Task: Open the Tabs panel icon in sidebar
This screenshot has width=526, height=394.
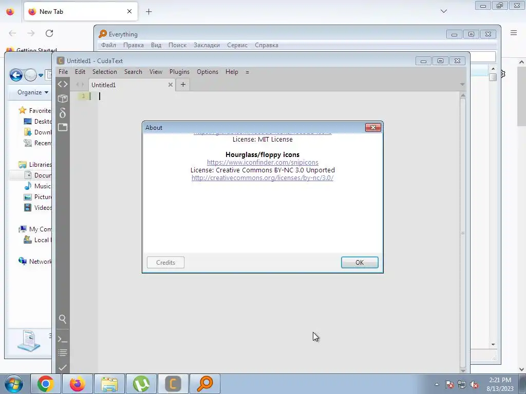Action: [x=63, y=127]
